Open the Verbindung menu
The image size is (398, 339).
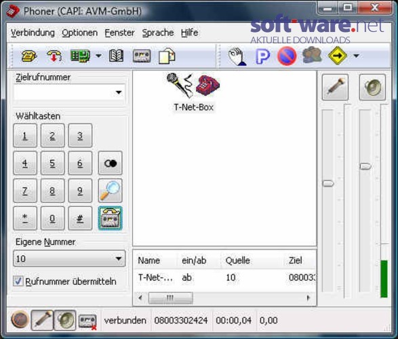pyautogui.click(x=33, y=33)
